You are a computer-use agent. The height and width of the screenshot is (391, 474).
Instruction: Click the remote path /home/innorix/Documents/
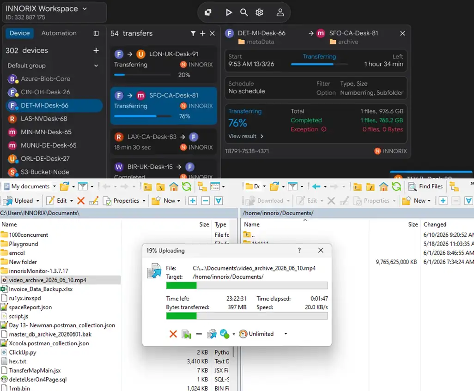point(278,213)
